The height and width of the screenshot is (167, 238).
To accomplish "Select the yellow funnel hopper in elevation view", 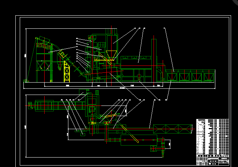I will pyautogui.click(x=112, y=55).
